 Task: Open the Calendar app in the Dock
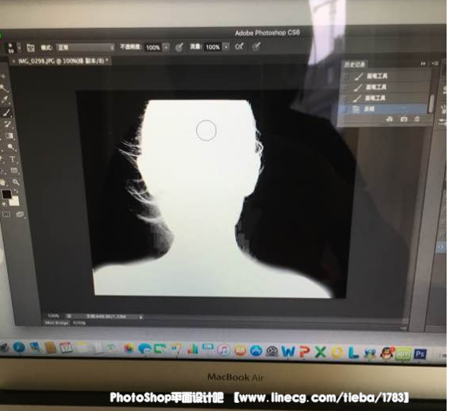pos(66,348)
